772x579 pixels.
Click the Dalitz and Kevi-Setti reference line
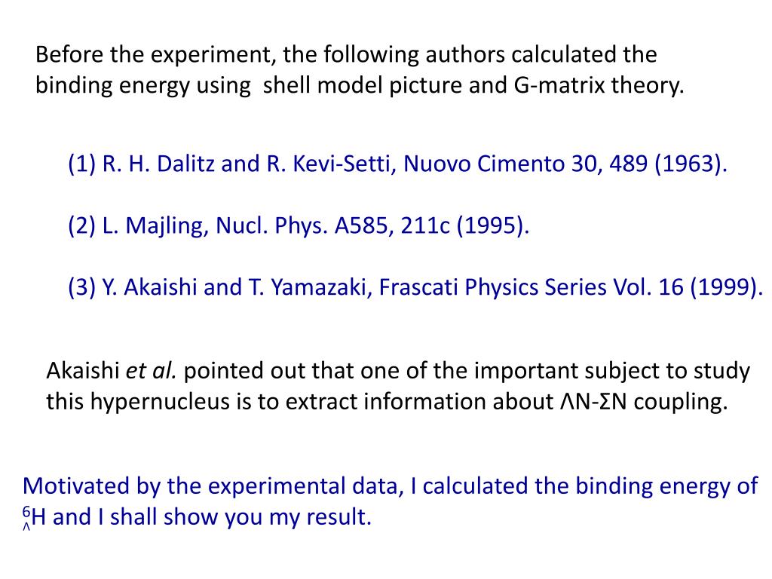click(x=397, y=164)
